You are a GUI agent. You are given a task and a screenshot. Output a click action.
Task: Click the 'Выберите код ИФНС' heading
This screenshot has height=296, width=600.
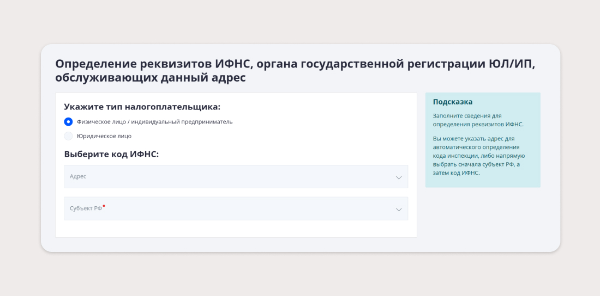(x=111, y=155)
